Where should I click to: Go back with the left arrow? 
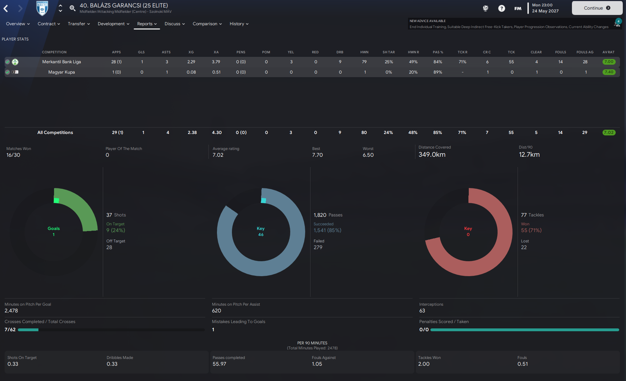tap(6, 9)
